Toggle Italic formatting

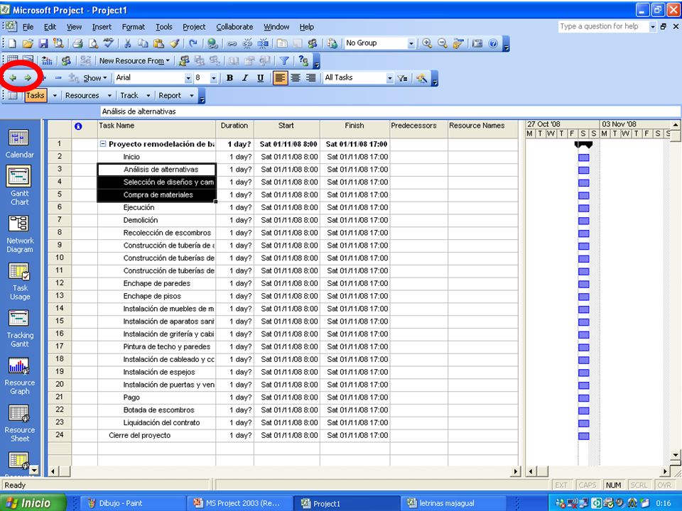pyautogui.click(x=245, y=78)
